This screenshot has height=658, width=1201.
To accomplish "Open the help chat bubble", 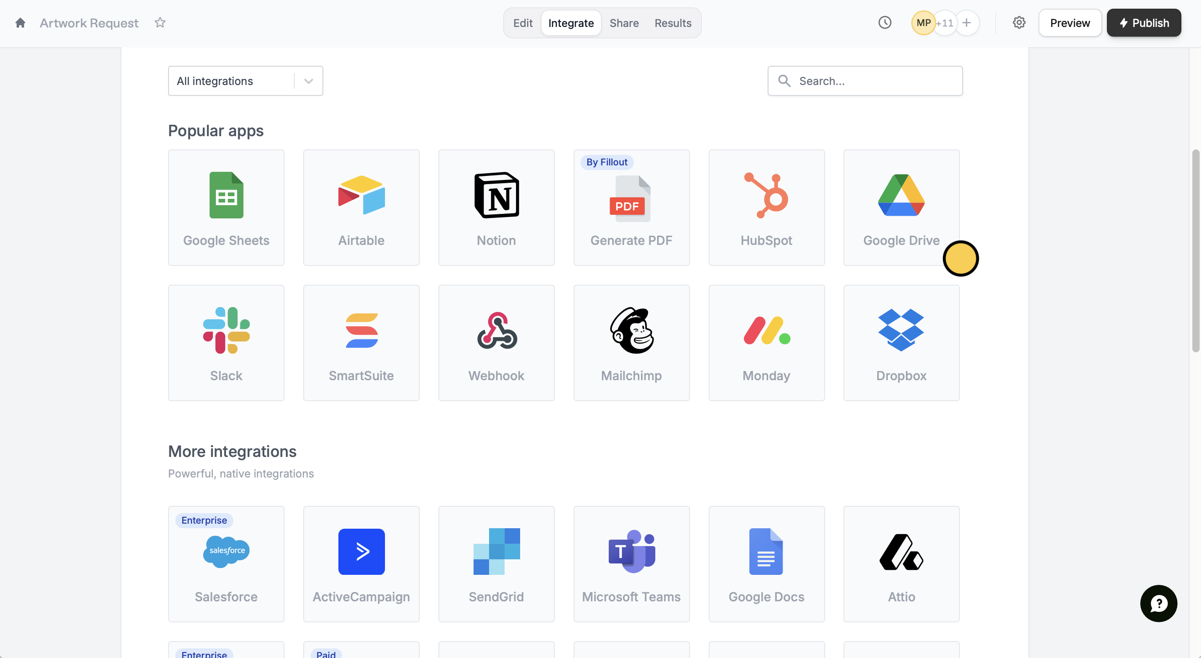I will (x=1158, y=604).
